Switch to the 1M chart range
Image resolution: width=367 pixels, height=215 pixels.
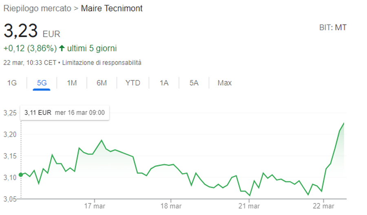coord(72,83)
